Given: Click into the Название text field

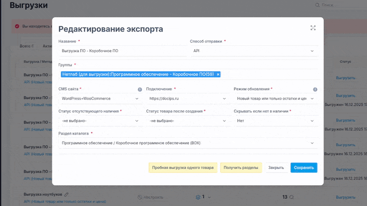Looking at the screenshot, I should (122, 51).
